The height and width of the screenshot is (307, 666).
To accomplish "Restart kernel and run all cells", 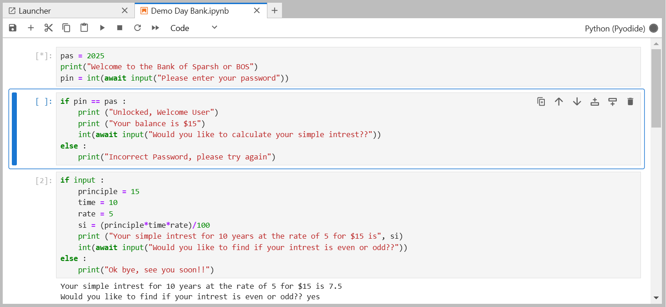I will [x=155, y=28].
